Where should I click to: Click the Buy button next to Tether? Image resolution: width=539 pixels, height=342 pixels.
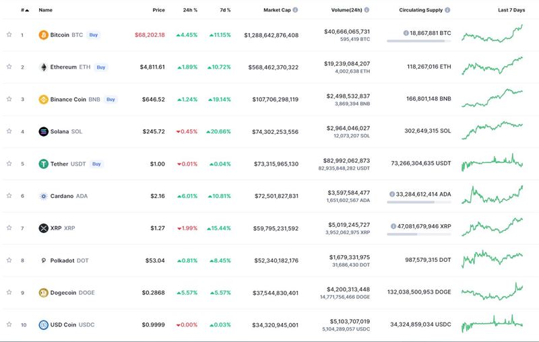point(96,164)
